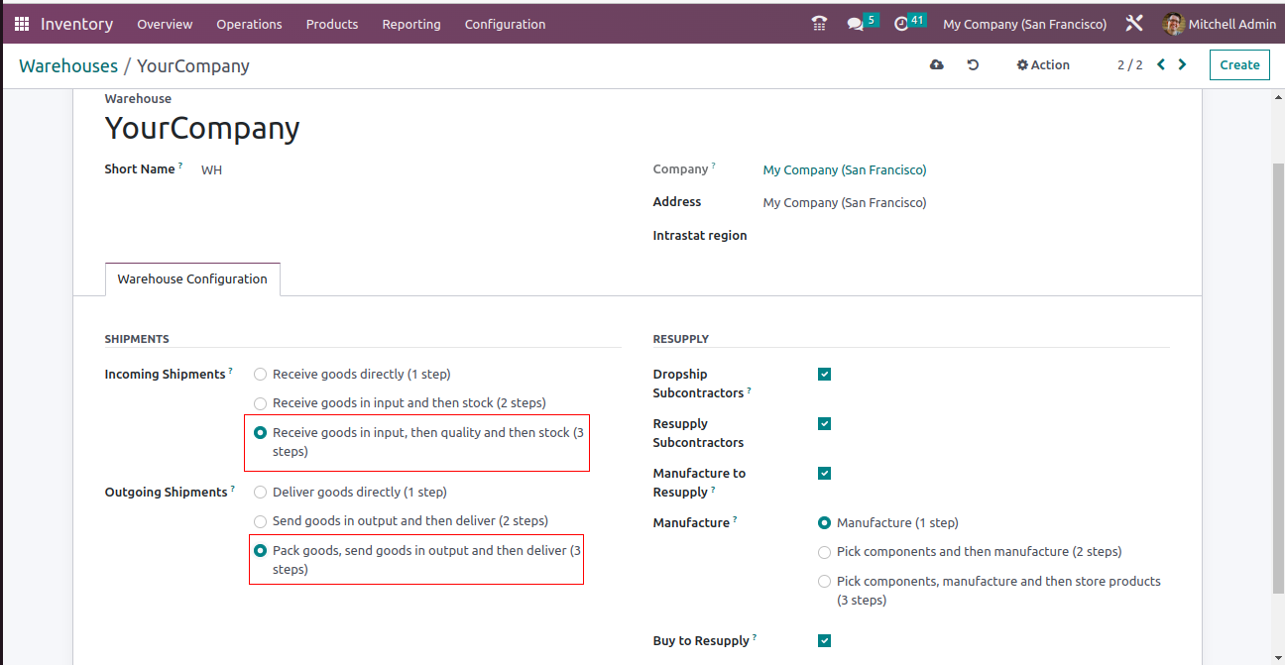Viewport: 1285px width, 665px height.
Task: Go to previous record arrow
Action: point(1161,65)
